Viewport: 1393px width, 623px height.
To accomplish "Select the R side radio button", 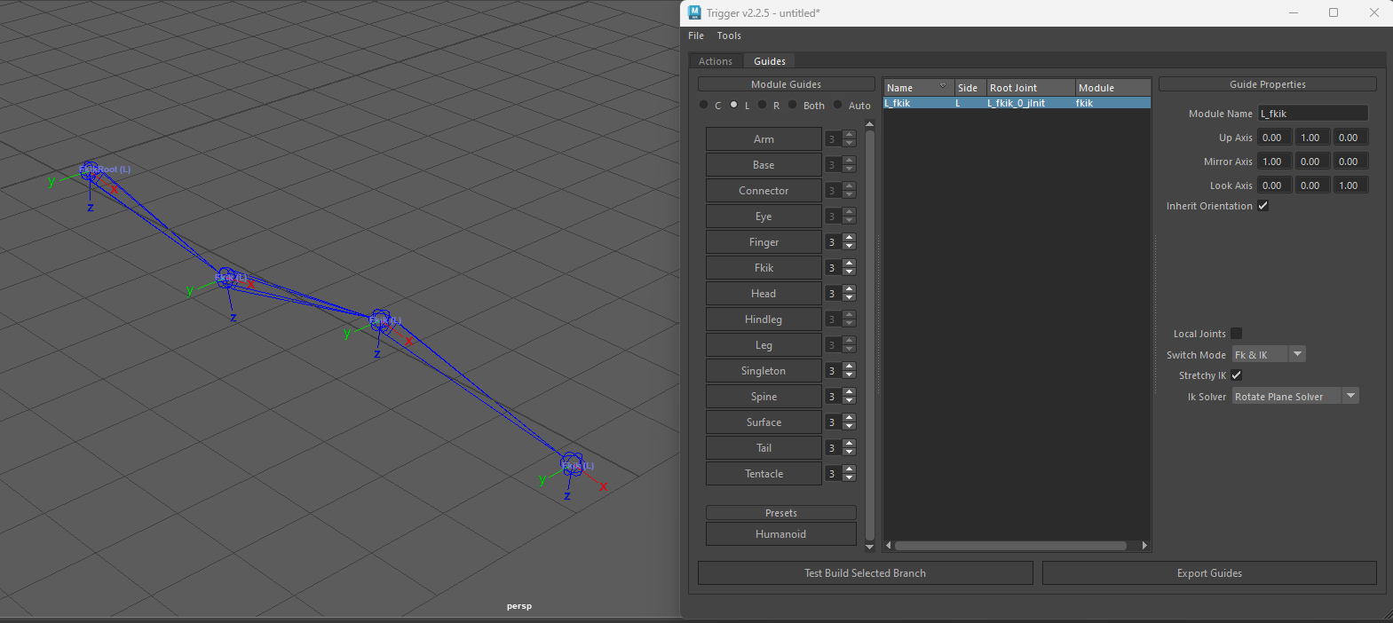I will point(762,105).
